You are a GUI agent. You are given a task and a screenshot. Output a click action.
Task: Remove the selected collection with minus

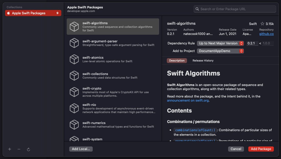pos(19,149)
